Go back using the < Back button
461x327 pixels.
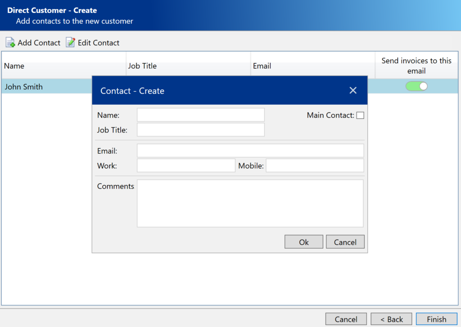pos(391,319)
